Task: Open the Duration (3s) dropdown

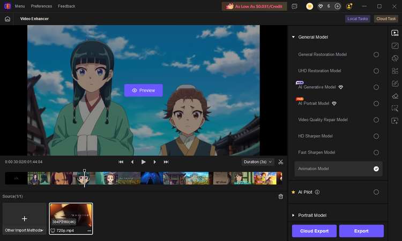Action: coord(258,162)
